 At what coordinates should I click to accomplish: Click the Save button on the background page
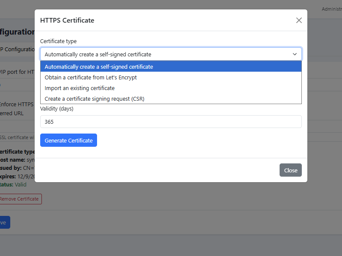[x=4, y=222]
